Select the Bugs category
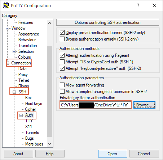The height and width of the screenshot is (160, 163). click(x=30, y=138)
